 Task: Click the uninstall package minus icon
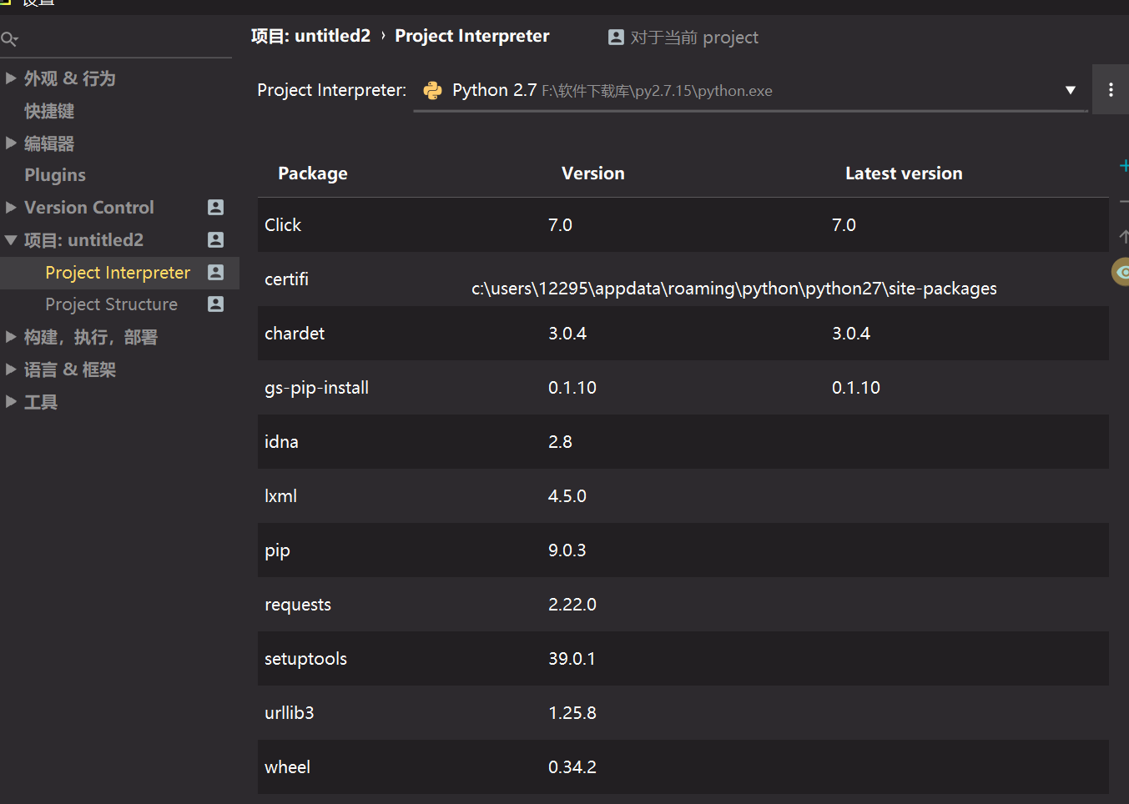pos(1124,200)
